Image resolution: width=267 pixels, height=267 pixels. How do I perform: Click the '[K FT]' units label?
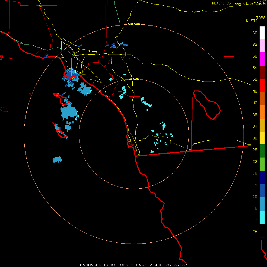click(x=251, y=21)
